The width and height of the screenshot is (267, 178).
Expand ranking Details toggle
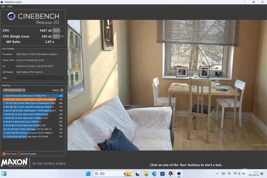[x=62, y=90]
